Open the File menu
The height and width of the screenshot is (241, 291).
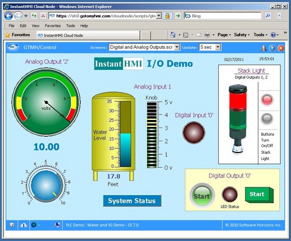click(x=12, y=26)
